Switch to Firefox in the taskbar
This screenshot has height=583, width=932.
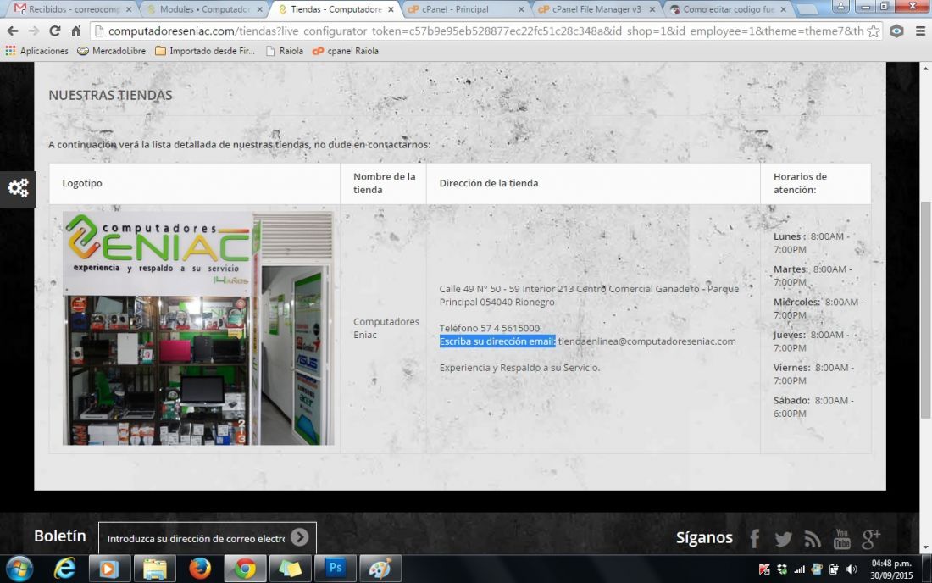(x=200, y=569)
